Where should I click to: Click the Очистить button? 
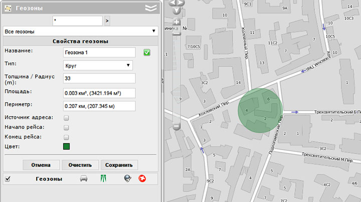click(x=80, y=165)
